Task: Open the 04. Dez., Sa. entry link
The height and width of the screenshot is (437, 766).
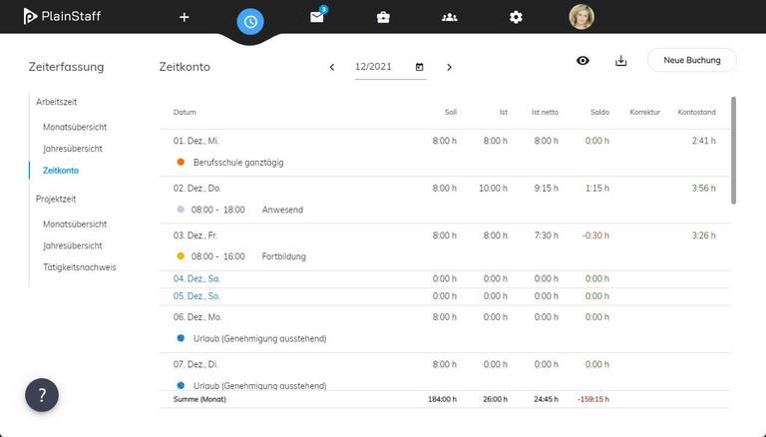Action: pyautogui.click(x=194, y=279)
